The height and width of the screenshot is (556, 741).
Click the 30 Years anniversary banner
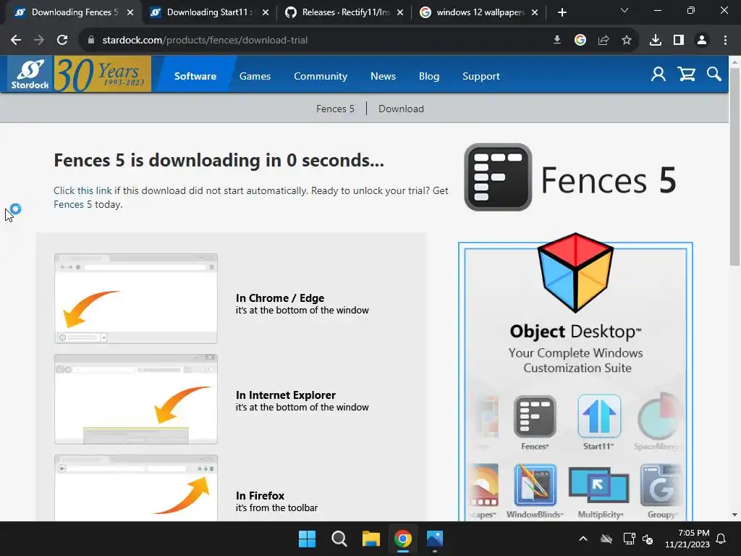[x=103, y=74]
